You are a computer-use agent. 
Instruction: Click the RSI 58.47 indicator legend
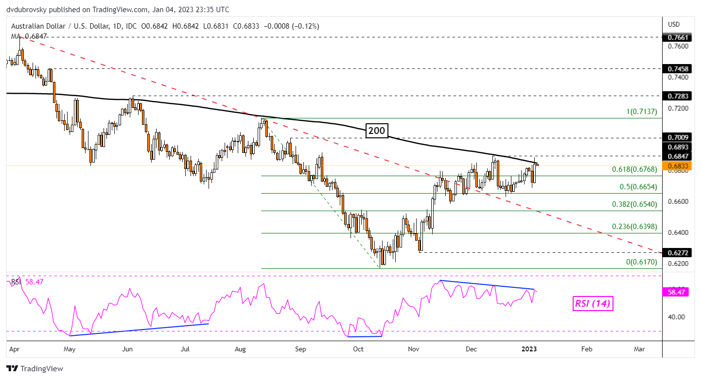coord(27,282)
